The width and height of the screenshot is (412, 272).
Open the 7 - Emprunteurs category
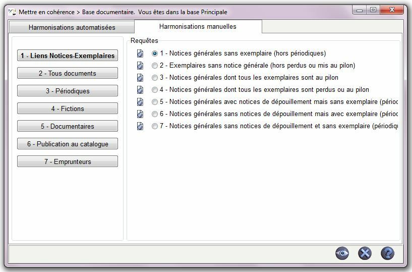(x=68, y=161)
